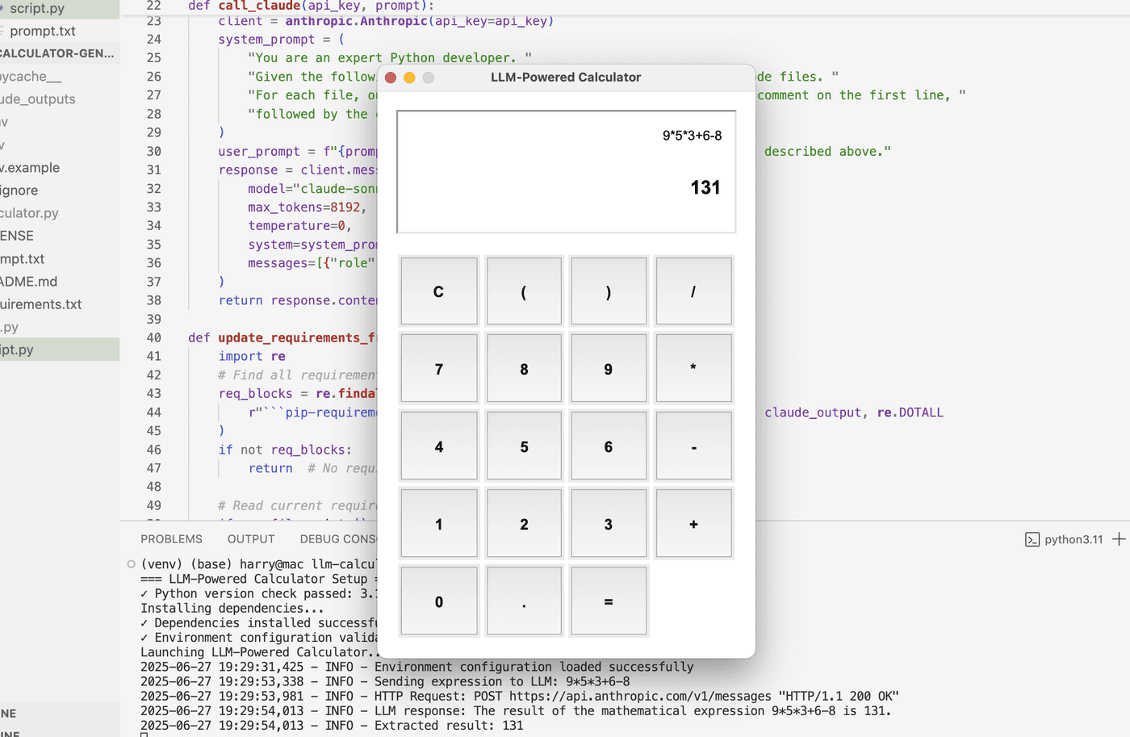Viewport: 1130px width, 737px height.
Task: Click the multiply (*) calculator key
Action: tap(693, 369)
